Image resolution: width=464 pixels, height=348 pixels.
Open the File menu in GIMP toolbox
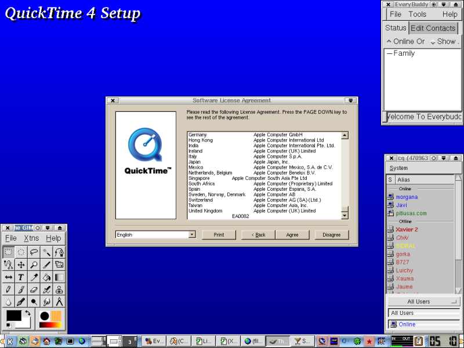[11, 238]
